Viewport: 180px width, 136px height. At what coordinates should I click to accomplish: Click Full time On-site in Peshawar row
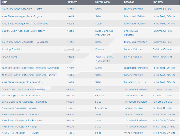point(162,89)
